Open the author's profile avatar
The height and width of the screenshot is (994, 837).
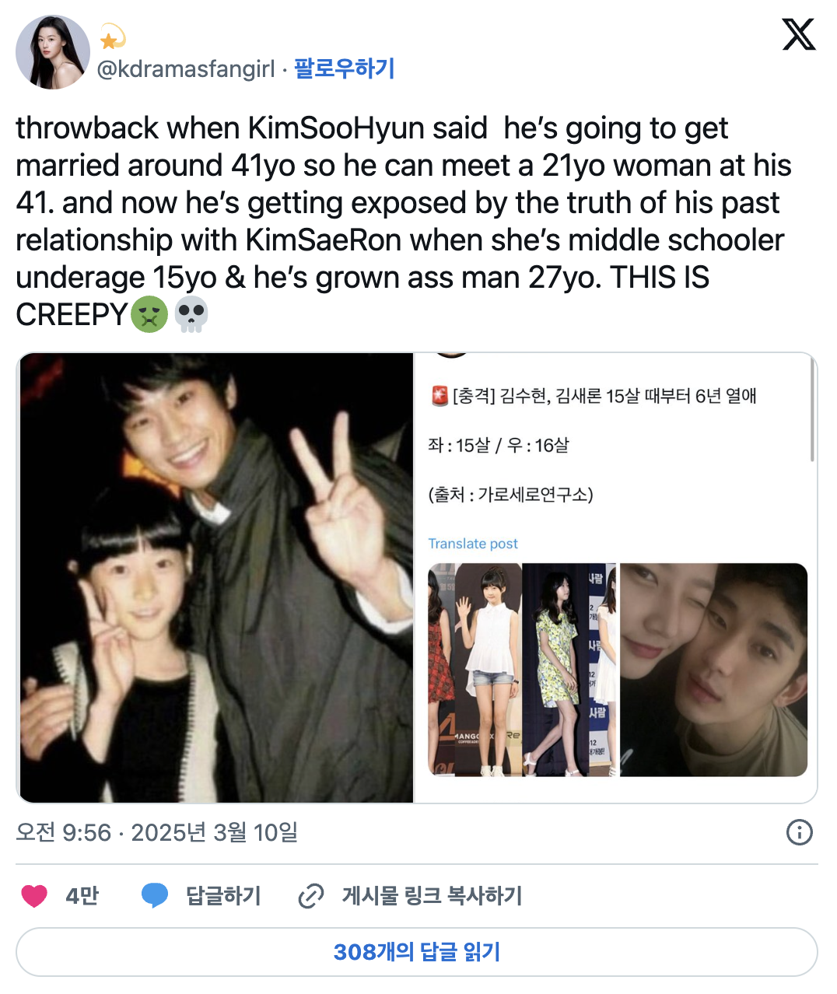coord(53,52)
